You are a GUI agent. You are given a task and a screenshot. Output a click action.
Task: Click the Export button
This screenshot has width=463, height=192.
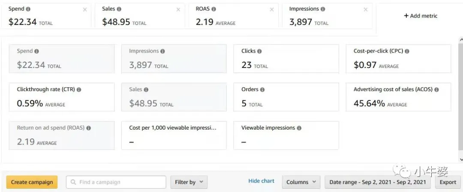pos(448,182)
